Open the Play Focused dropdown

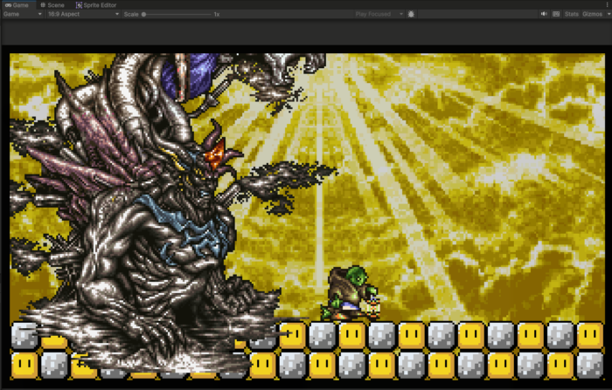point(379,14)
